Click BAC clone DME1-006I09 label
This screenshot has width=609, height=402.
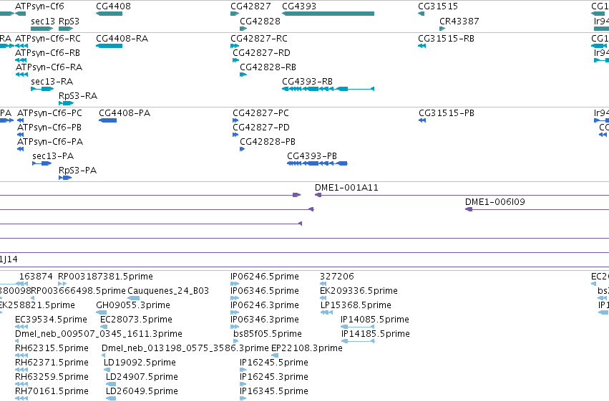pyautogui.click(x=494, y=202)
